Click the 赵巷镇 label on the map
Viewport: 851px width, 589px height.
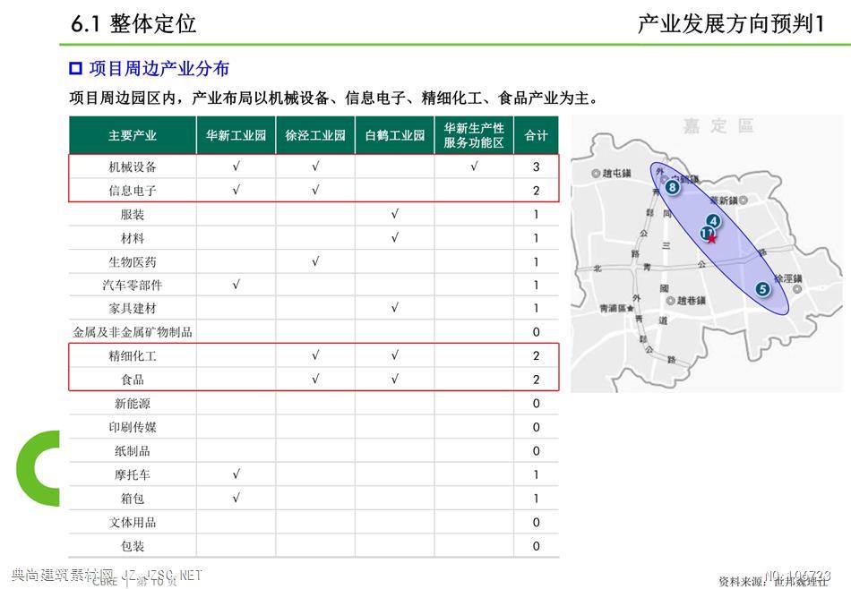(x=692, y=301)
